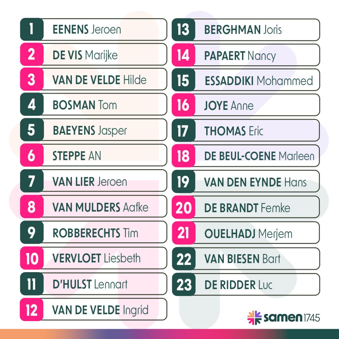Viewport: 339px width, 339px height.
Task: Click the samen1745 star logo icon
Action: click(x=254, y=318)
